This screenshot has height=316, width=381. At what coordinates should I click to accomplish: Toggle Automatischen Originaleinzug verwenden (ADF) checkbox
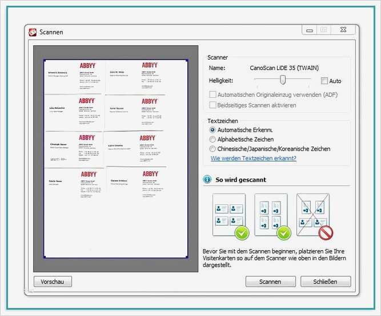pyautogui.click(x=212, y=94)
